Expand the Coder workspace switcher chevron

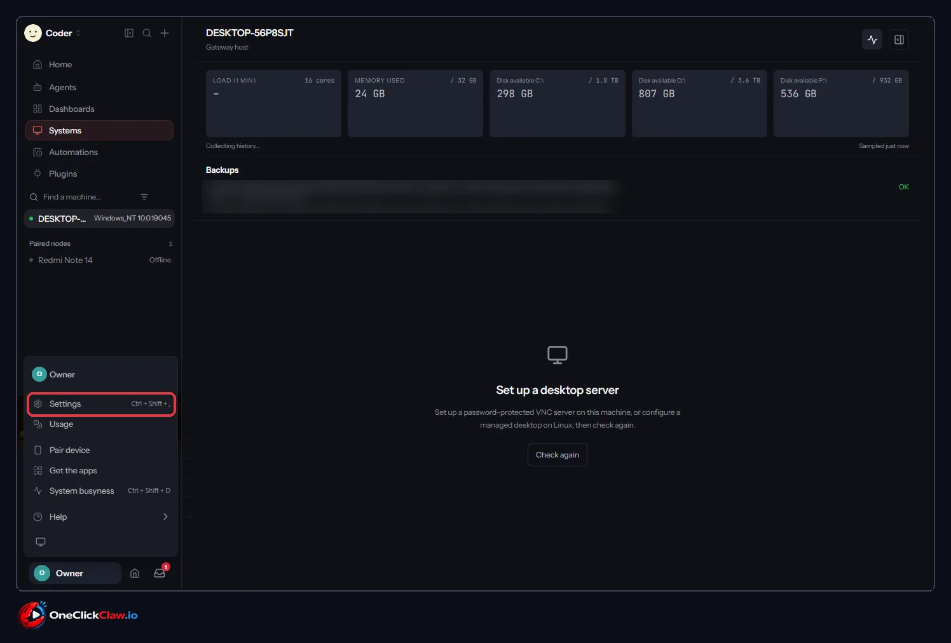pos(78,33)
